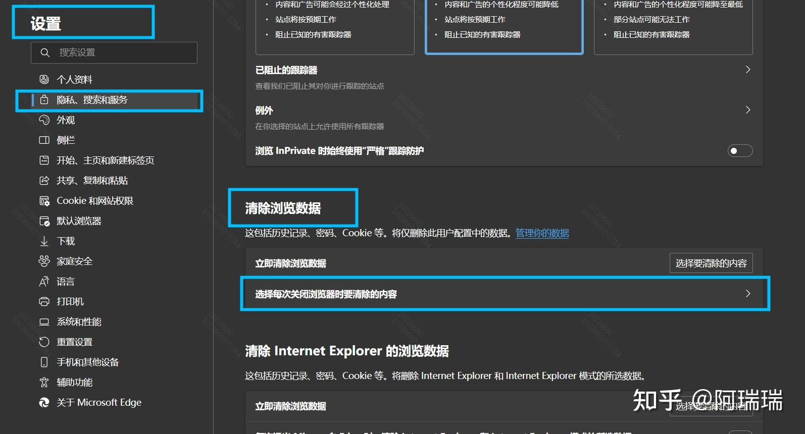The image size is (805, 434).
Task: Click the Microsoft Edge logo icon
Action: (44, 402)
